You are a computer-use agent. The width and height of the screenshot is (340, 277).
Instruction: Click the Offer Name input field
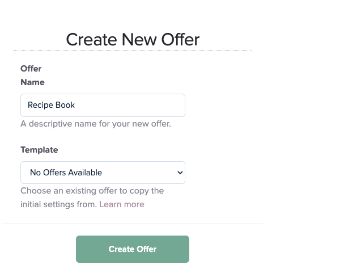(x=103, y=106)
